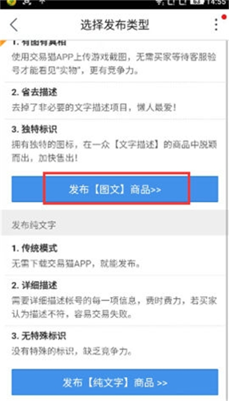Tap the 1. 传统模式 item
This screenshot has width=229, height=401.
[x=115, y=255]
